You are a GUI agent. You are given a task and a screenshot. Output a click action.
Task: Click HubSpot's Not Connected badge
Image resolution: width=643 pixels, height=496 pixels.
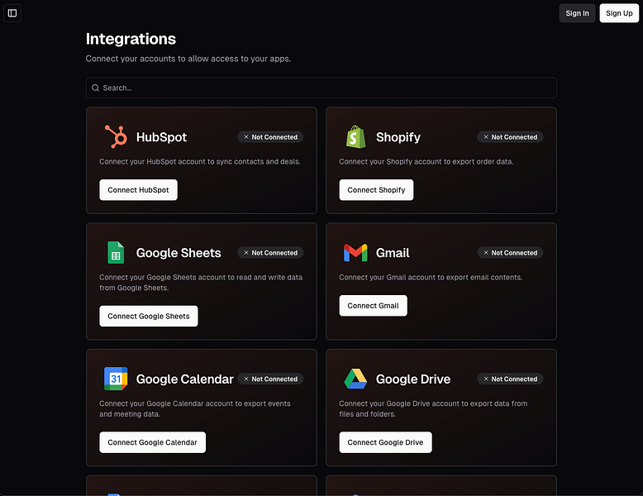pos(270,137)
